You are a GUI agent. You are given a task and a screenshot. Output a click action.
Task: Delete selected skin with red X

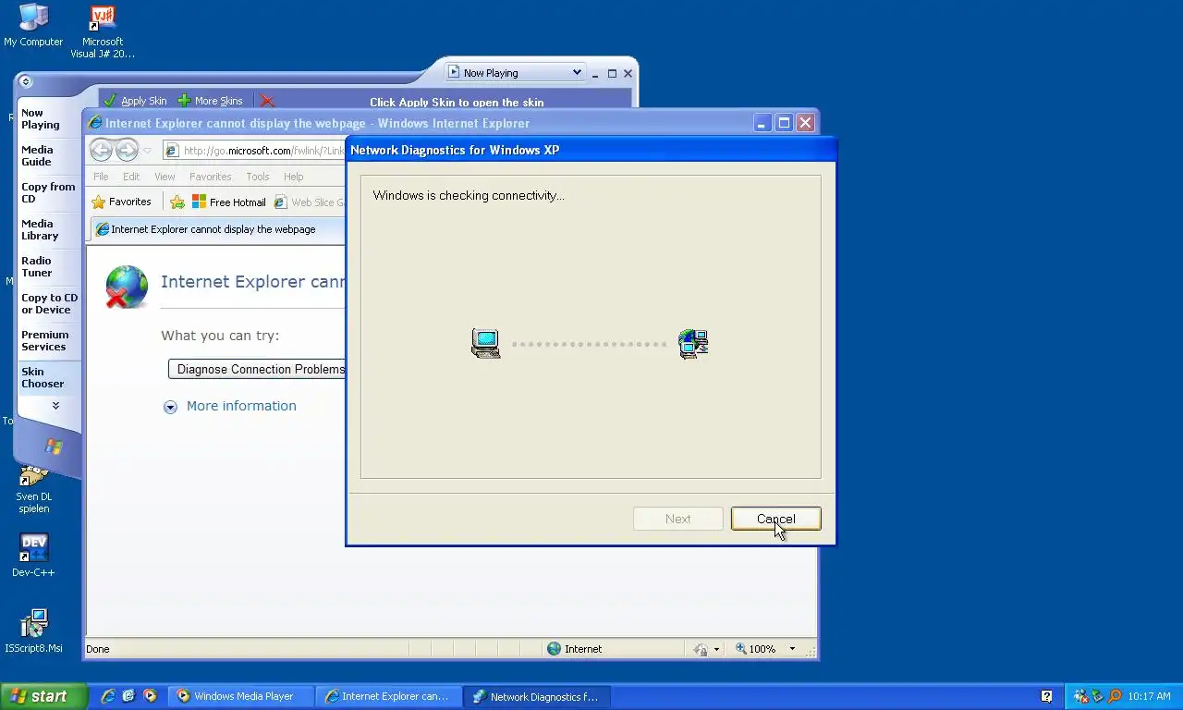pos(267,101)
